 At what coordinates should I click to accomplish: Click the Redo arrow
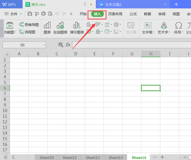pyautogui.click(x=64, y=14)
